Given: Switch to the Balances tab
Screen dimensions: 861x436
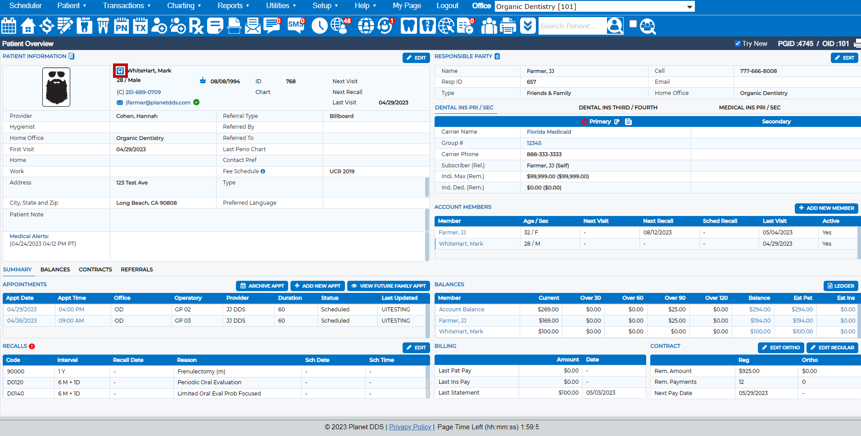Looking at the screenshot, I should pos(55,270).
